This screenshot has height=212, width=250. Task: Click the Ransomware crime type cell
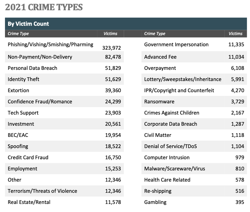[x=159, y=101]
